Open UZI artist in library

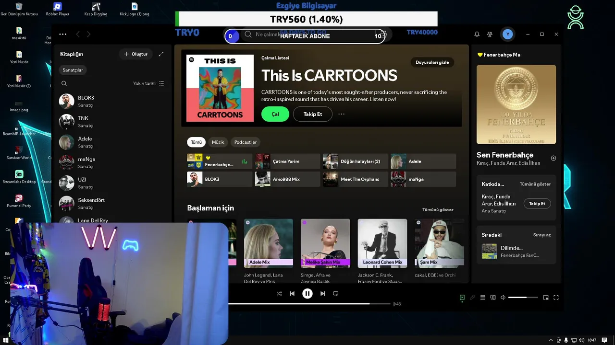pyautogui.click(x=111, y=183)
